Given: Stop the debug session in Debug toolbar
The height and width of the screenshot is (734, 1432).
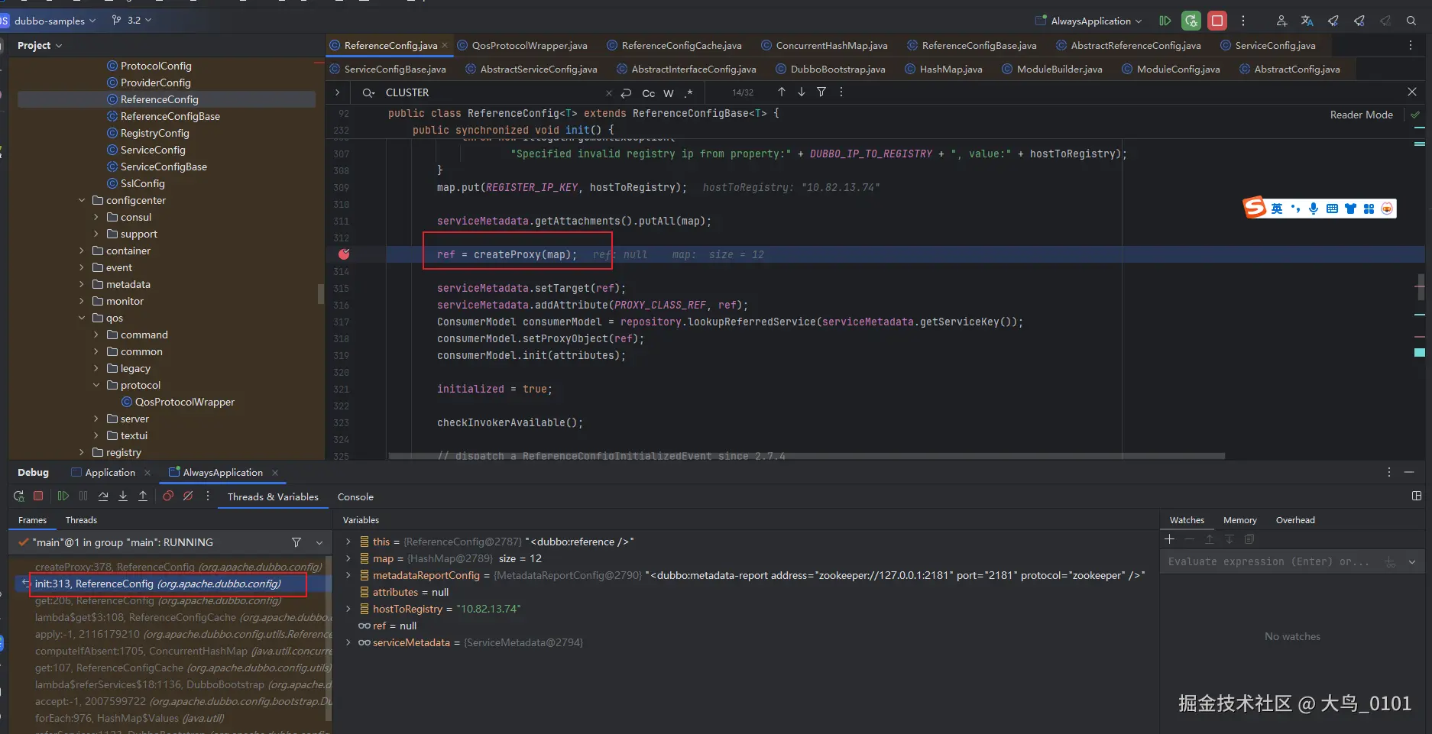Looking at the screenshot, I should pos(38,496).
